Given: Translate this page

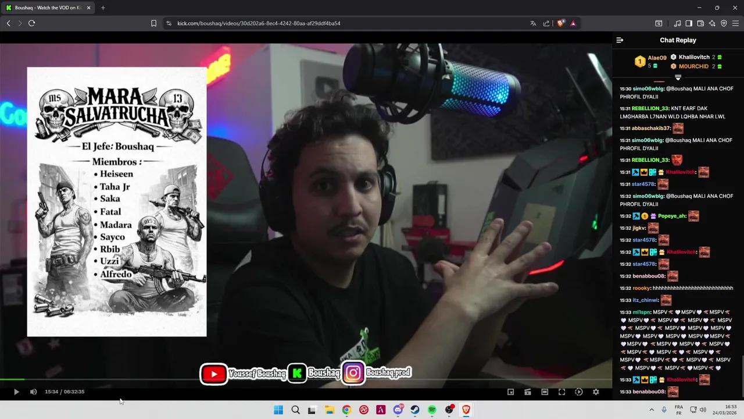Looking at the screenshot, I should click(x=533, y=23).
